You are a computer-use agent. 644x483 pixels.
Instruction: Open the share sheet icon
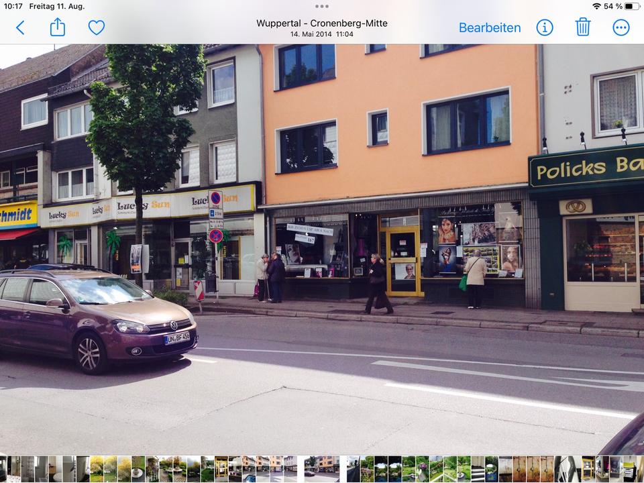[58, 28]
